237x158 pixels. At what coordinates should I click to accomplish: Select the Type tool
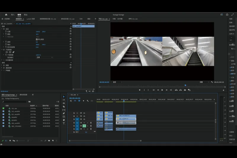tap(64, 123)
